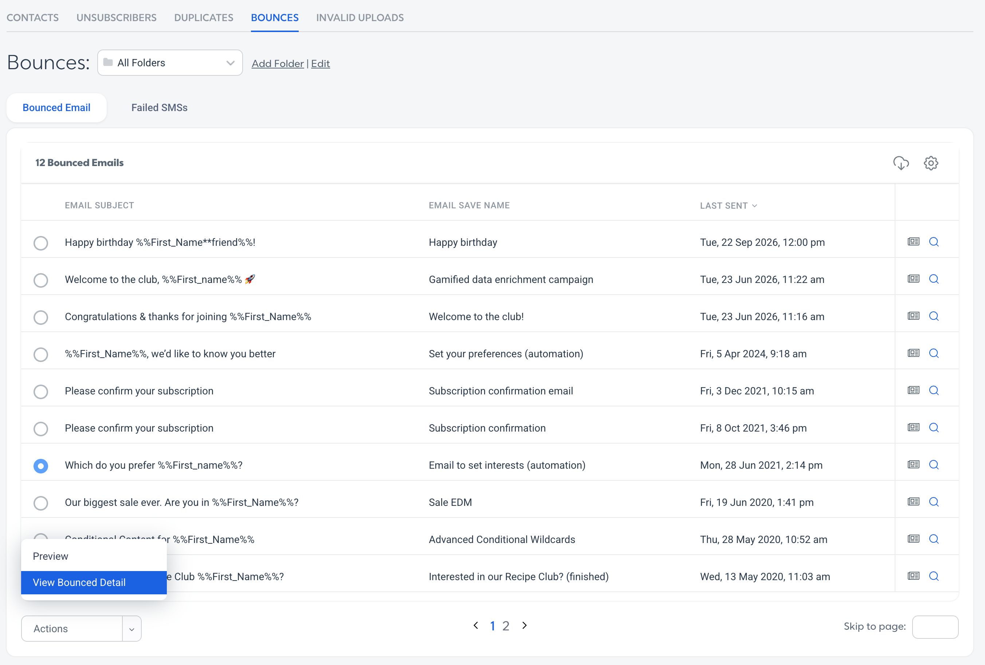The height and width of the screenshot is (665, 985).
Task: Switch to the Contacts tab
Action: (33, 18)
